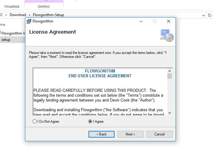Screen dimensions: 213x160
Task: Click the Download folder in address breadcrumb
Action: (18, 15)
